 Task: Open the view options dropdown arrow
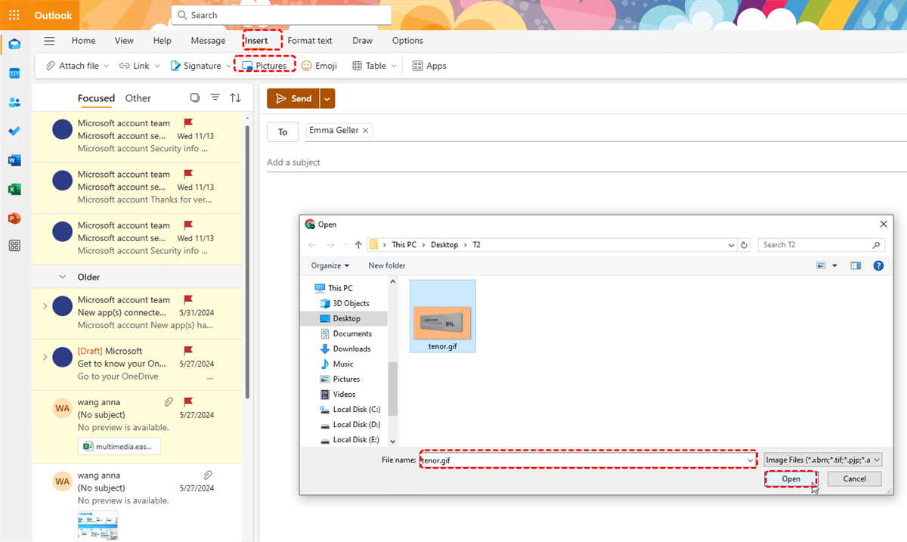834,265
